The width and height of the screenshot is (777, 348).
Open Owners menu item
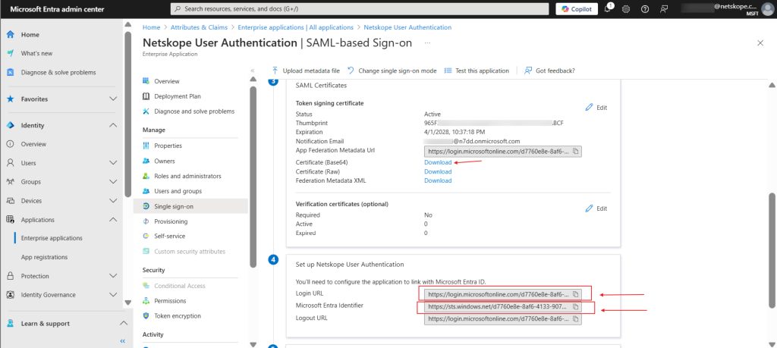click(x=164, y=161)
